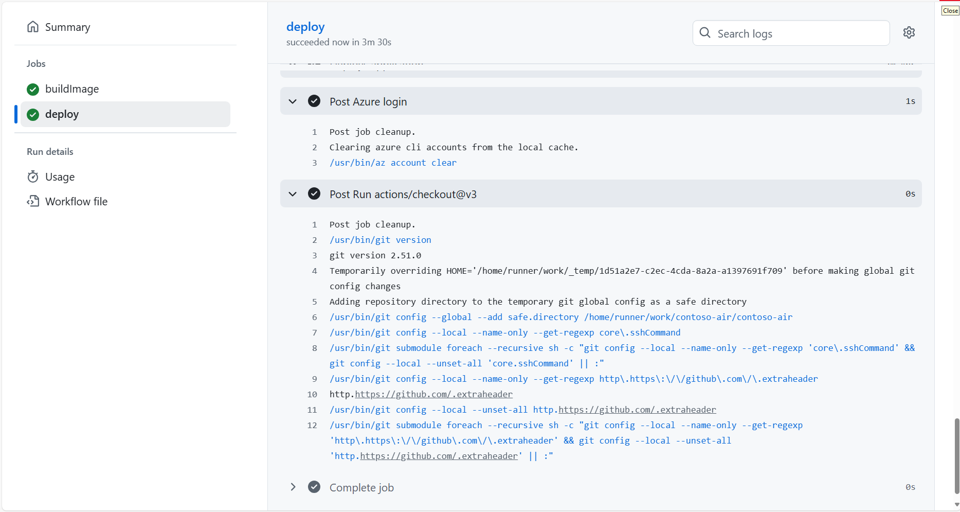Expand the Complete job step
This screenshot has width=960, height=512.
coord(293,487)
